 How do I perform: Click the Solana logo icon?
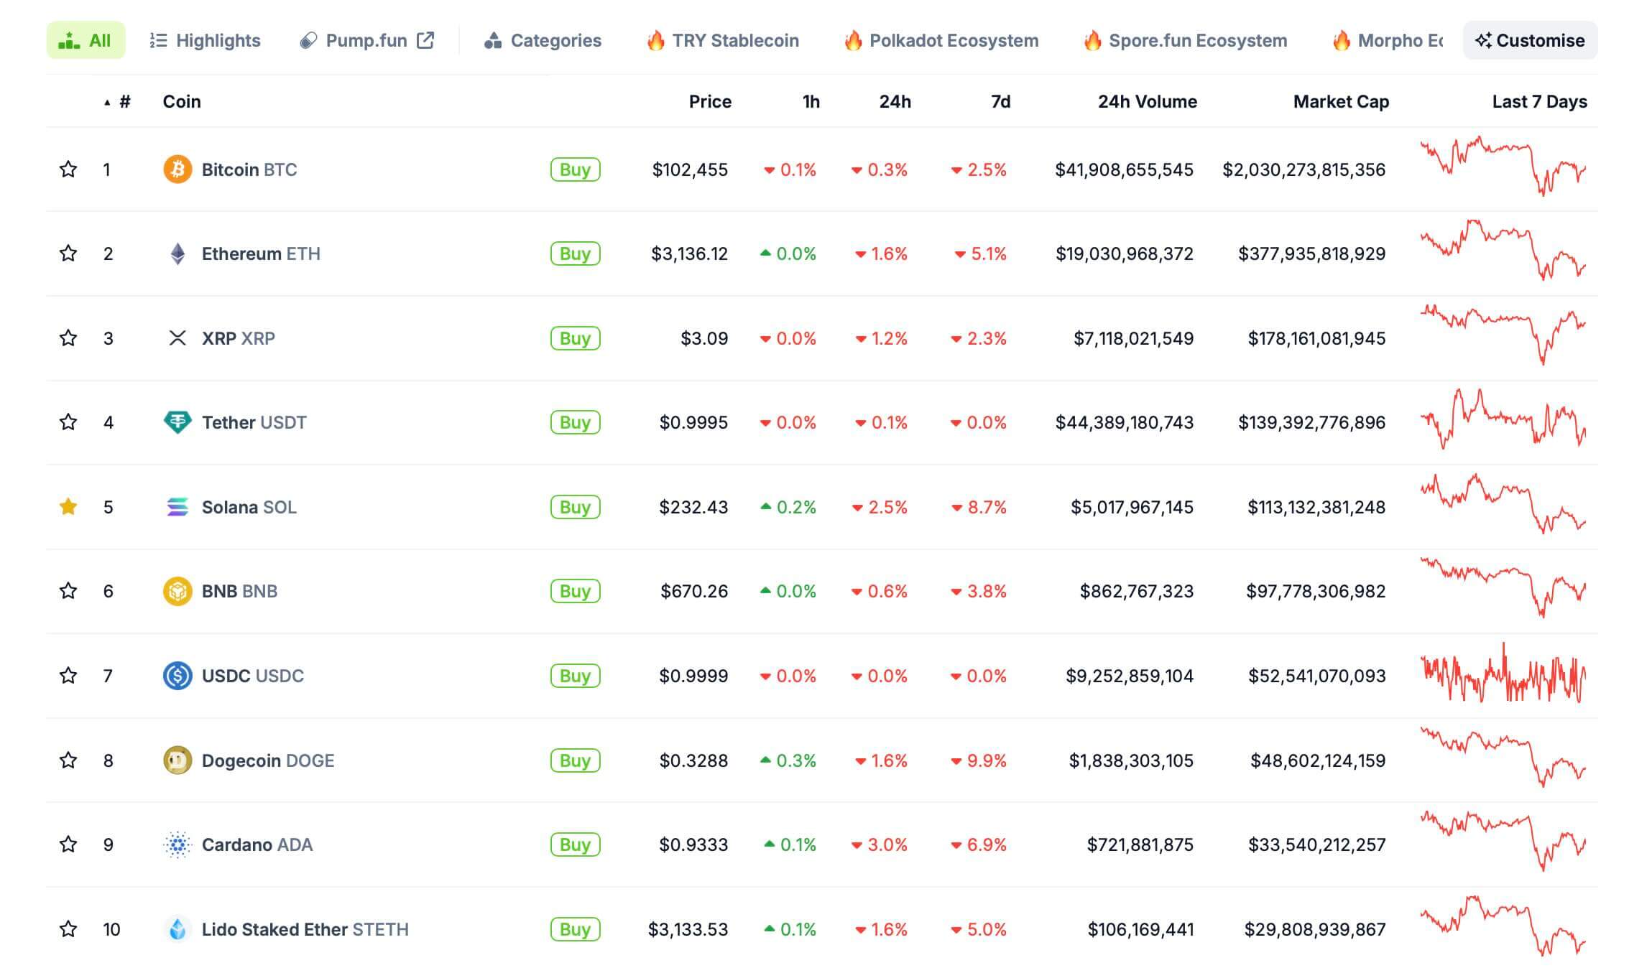pyautogui.click(x=177, y=507)
